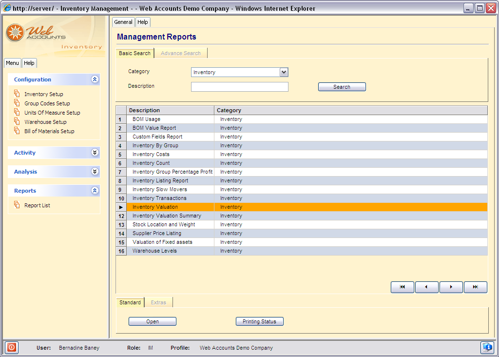Viewport: 499px width, 357px height.
Task: Click the icon beside Inventory Setup
Action: [17, 94]
